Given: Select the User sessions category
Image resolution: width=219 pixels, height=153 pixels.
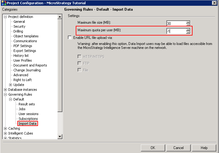Looking at the screenshot, I should (28, 114).
